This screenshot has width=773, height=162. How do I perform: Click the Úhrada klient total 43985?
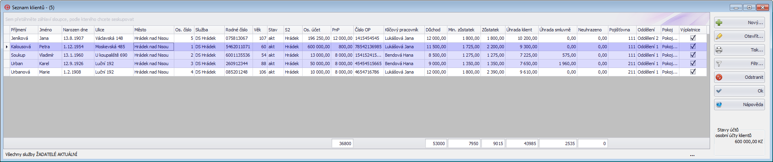pos(522,144)
